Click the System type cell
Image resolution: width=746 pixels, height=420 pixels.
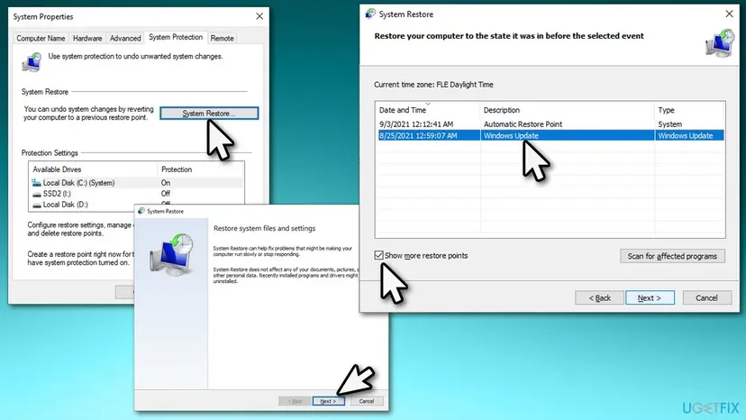pyautogui.click(x=670, y=124)
